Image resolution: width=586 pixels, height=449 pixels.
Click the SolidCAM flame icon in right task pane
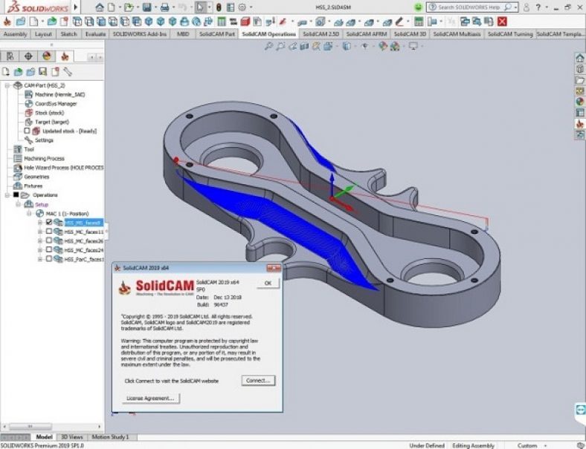[x=579, y=123]
